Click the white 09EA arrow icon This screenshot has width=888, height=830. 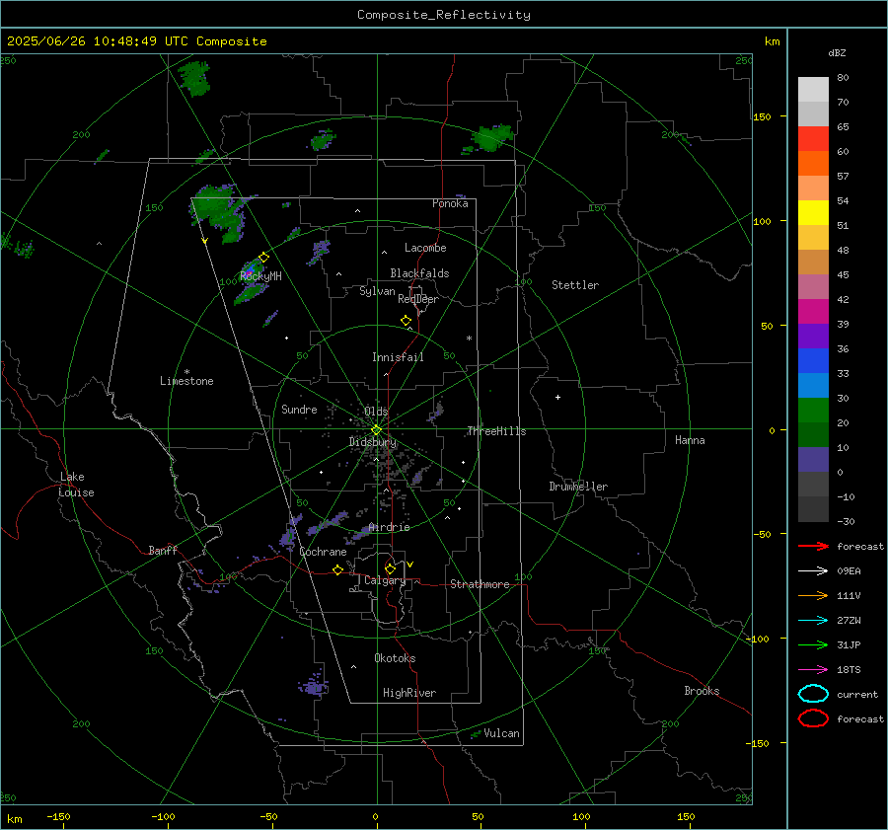[x=813, y=570]
